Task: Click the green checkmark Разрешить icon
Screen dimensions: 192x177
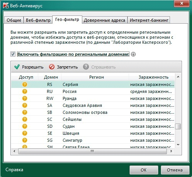Action: (17, 67)
